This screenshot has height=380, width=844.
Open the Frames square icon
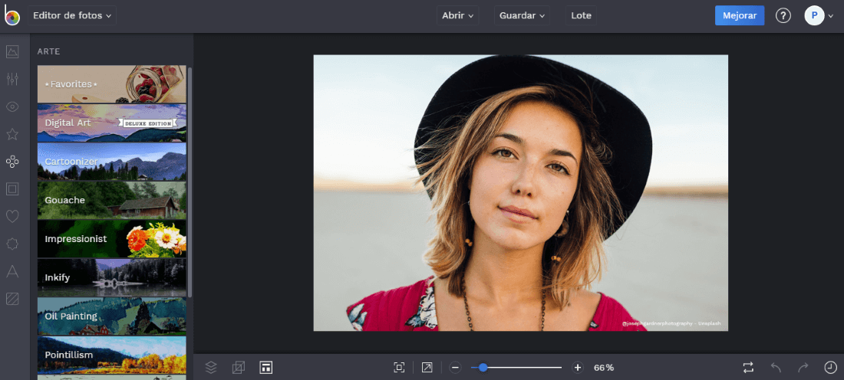(x=12, y=188)
